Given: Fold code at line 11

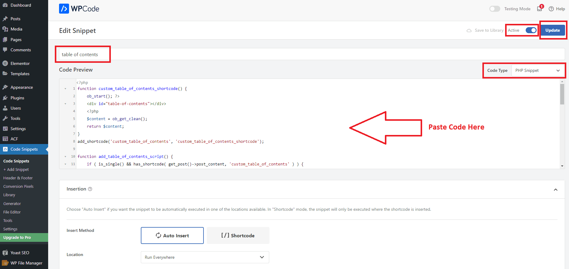Looking at the screenshot, I should coord(65,164).
